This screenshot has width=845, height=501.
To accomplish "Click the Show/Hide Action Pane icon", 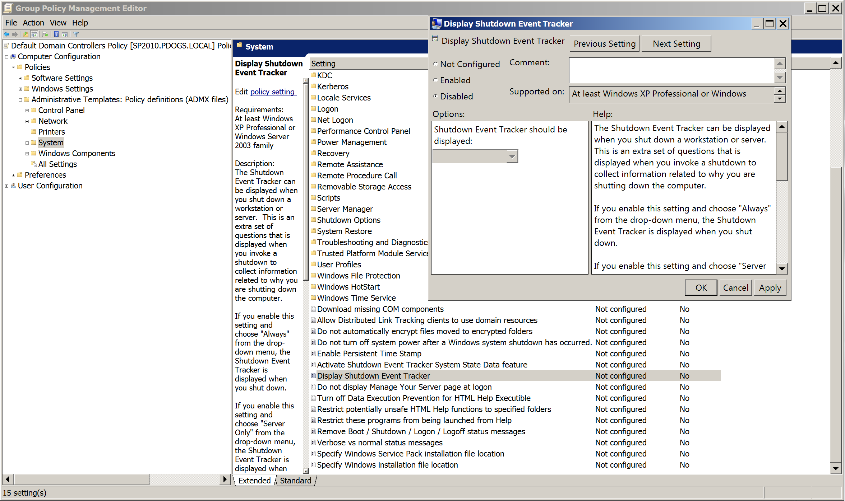I will click(x=65, y=34).
